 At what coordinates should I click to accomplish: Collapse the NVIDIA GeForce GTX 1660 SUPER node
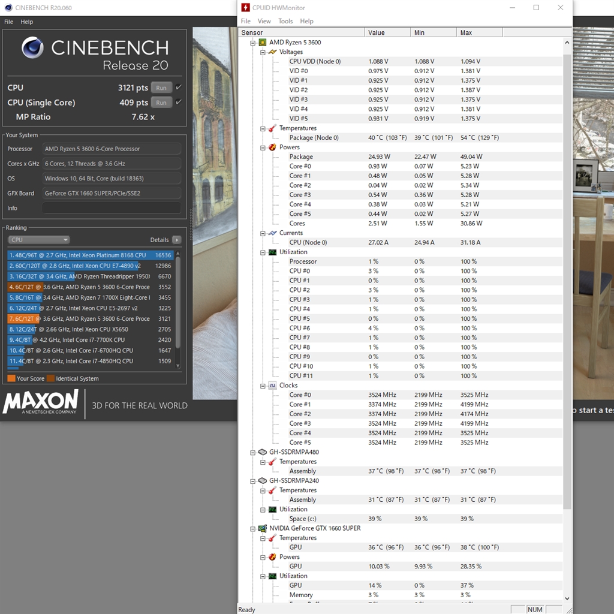[x=252, y=529]
